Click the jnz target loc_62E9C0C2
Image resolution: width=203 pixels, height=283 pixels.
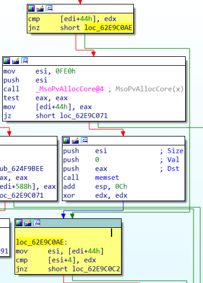(96, 269)
